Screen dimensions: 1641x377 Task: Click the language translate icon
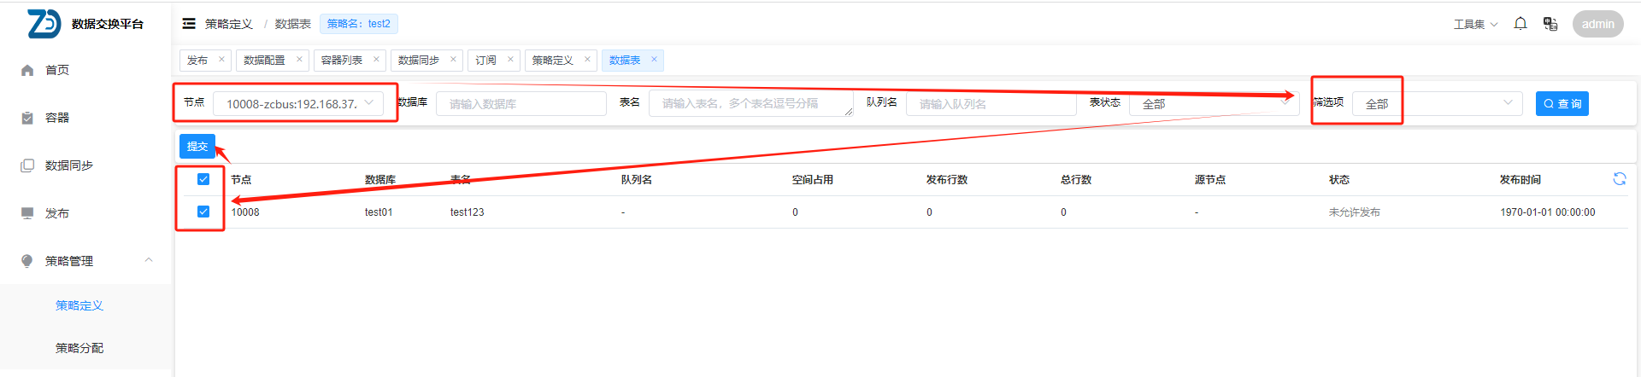point(1550,24)
